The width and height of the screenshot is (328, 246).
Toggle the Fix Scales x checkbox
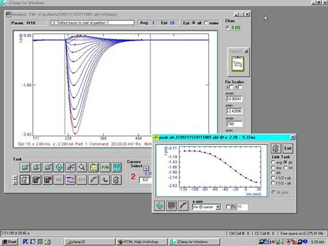[x=240, y=87]
